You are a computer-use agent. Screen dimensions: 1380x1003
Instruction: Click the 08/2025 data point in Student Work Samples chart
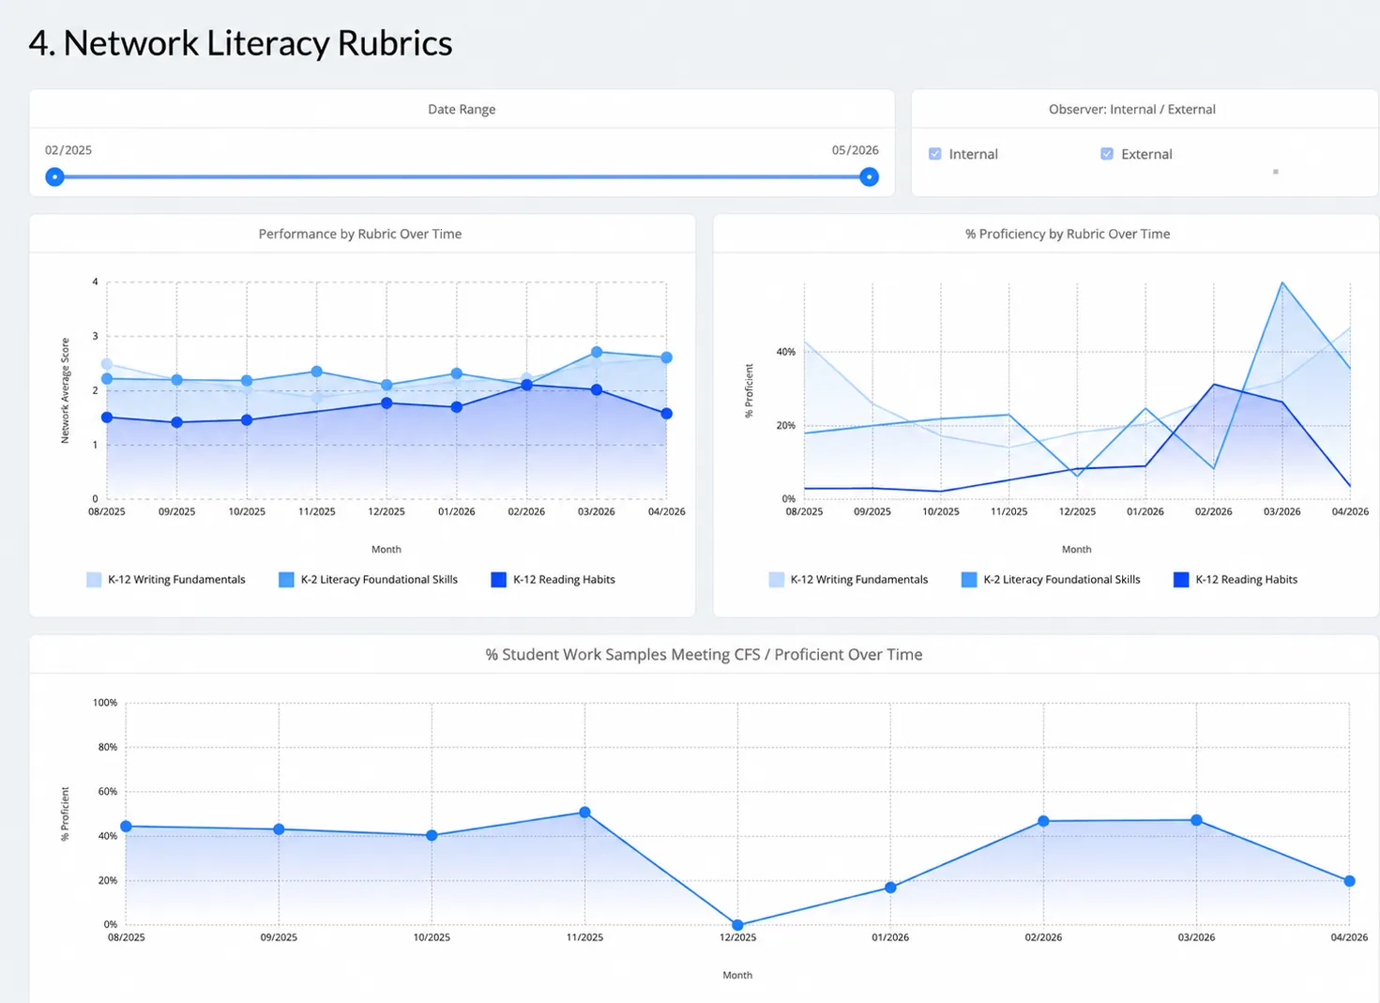coord(127,827)
